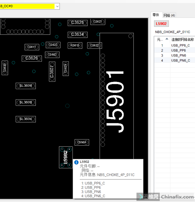
Task: Click the red L5902 part button
Action: pyautogui.click(x=161, y=23)
